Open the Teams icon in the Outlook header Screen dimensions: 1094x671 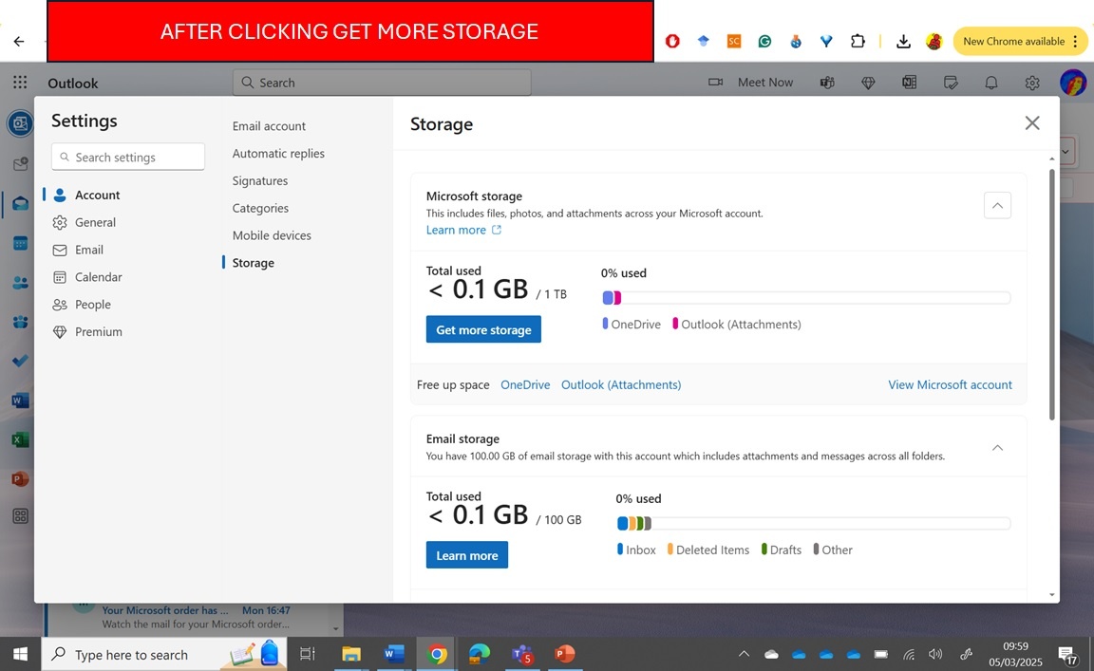(827, 83)
